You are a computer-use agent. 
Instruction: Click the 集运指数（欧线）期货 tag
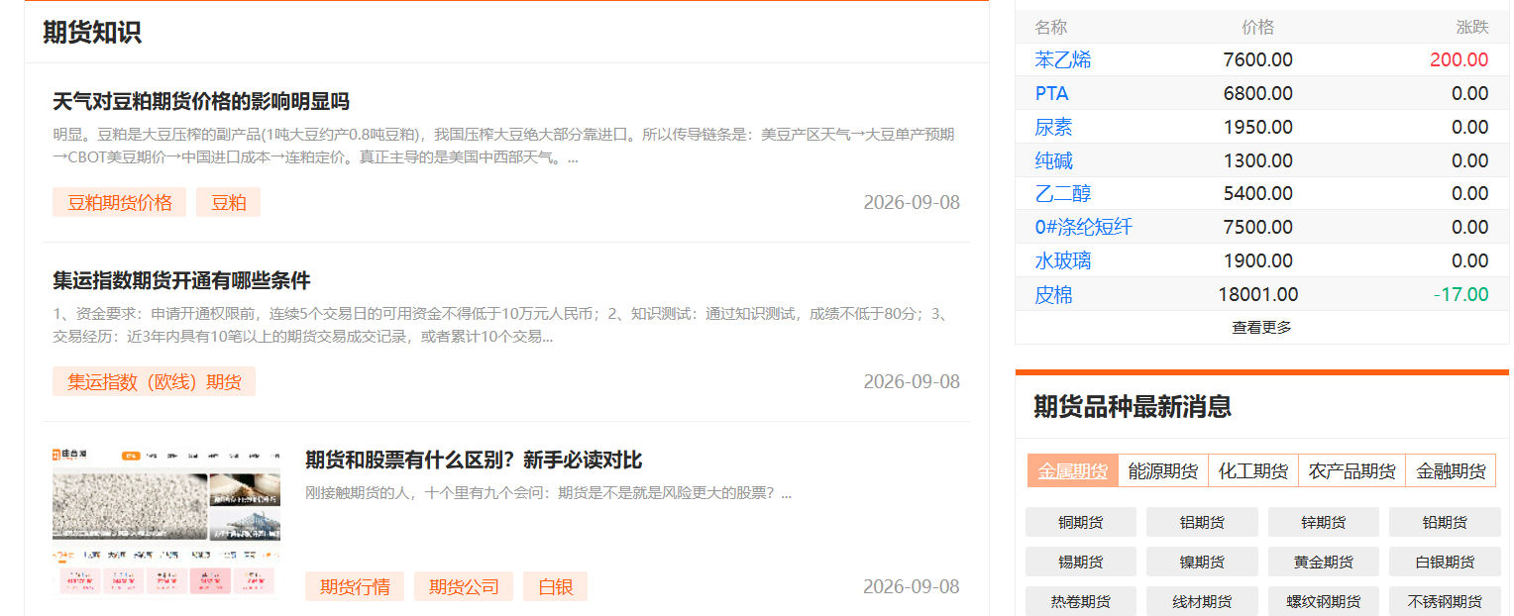click(x=154, y=381)
